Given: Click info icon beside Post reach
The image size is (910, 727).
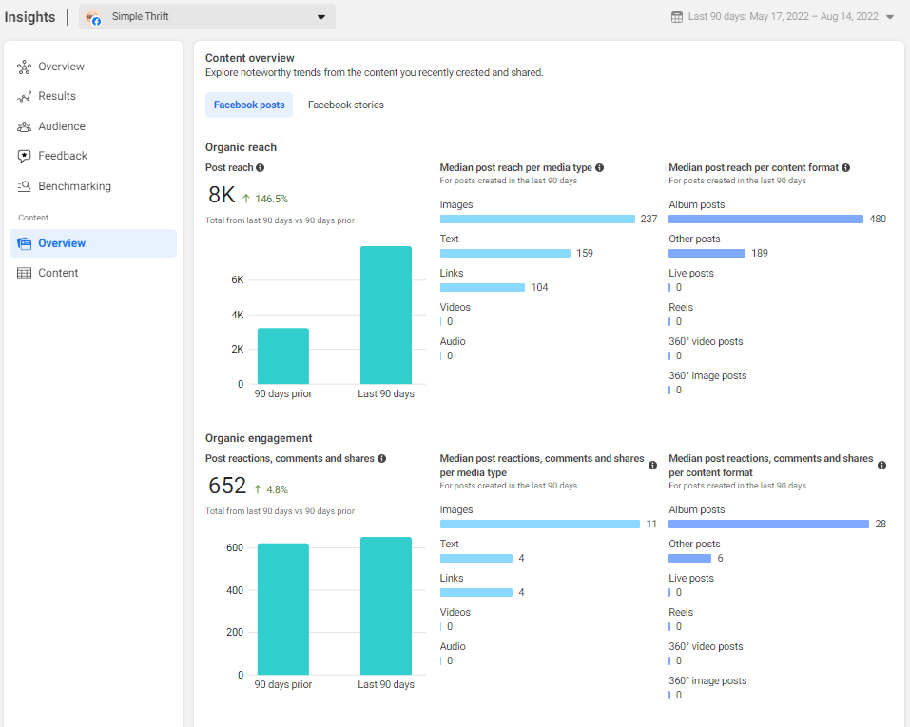Looking at the screenshot, I should (260, 167).
